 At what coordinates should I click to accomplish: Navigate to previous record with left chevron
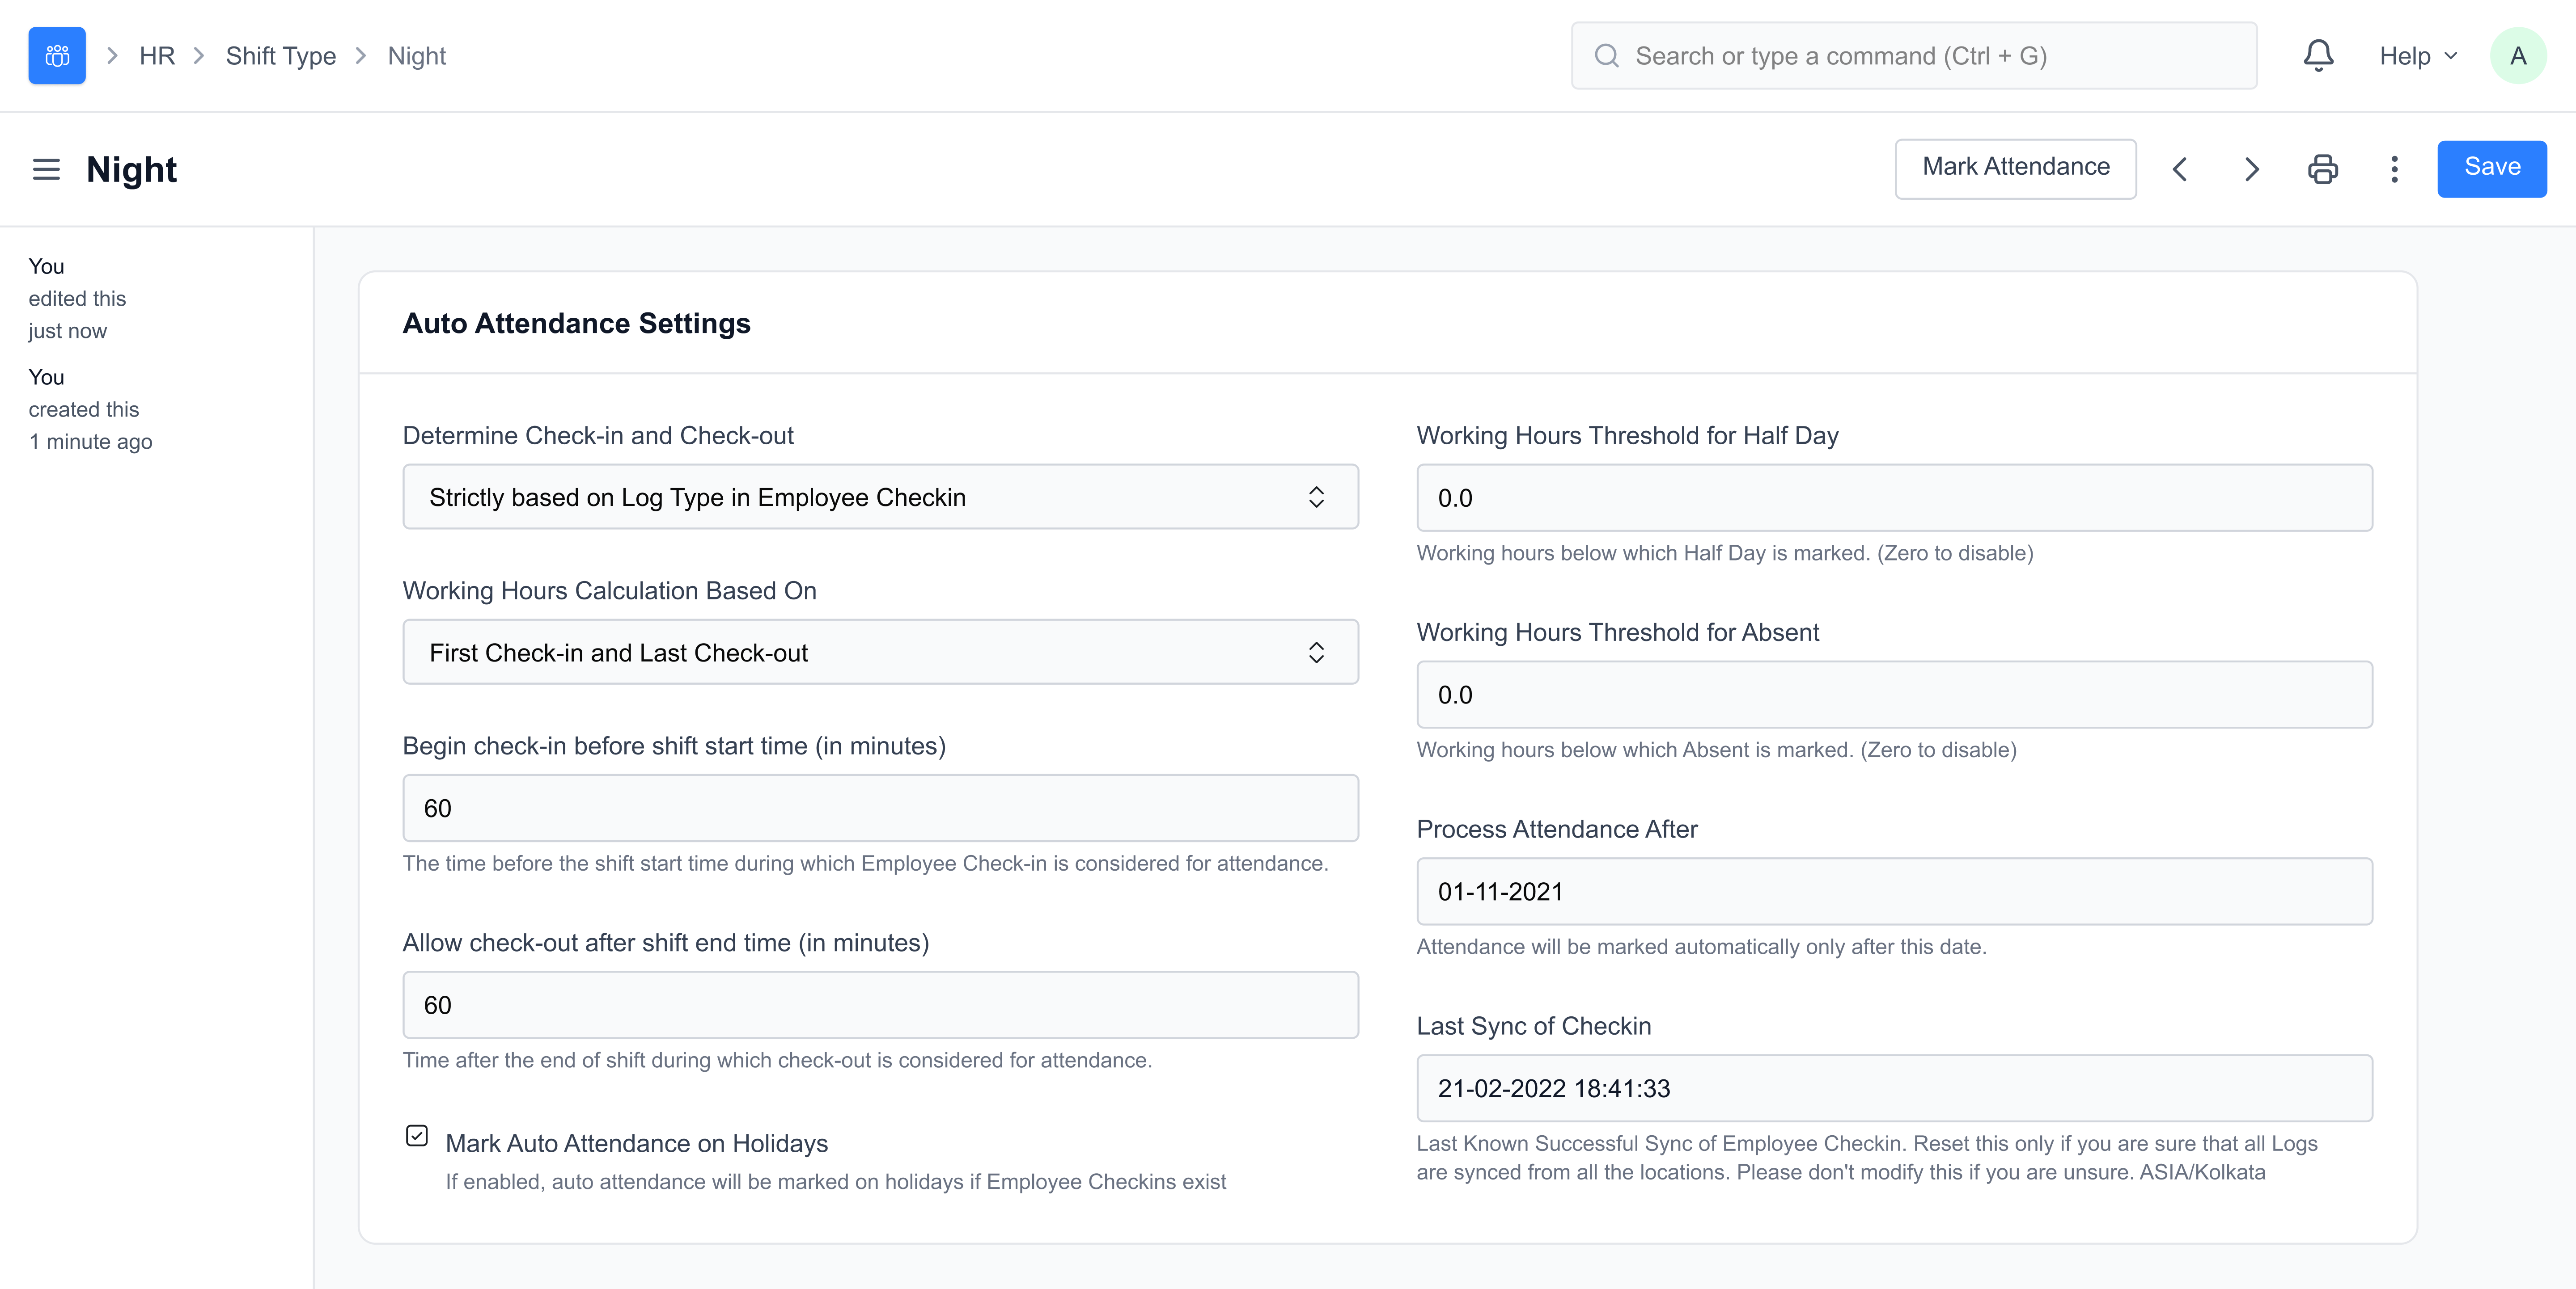(x=2180, y=169)
